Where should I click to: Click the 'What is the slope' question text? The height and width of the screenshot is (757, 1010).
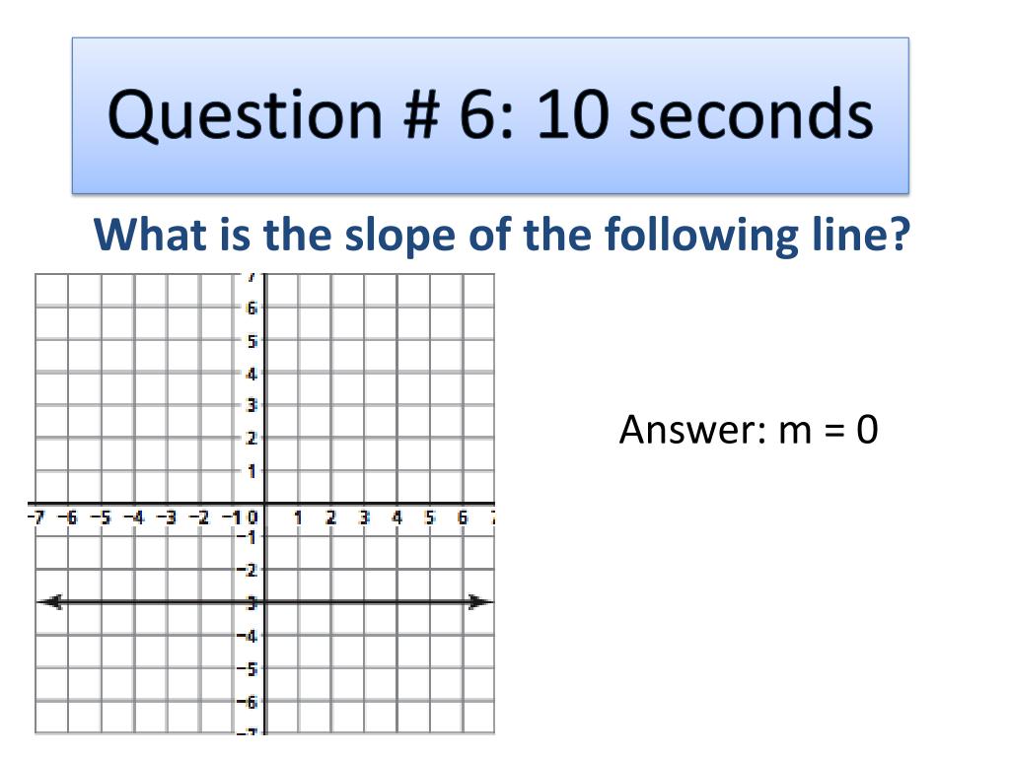coord(502,235)
